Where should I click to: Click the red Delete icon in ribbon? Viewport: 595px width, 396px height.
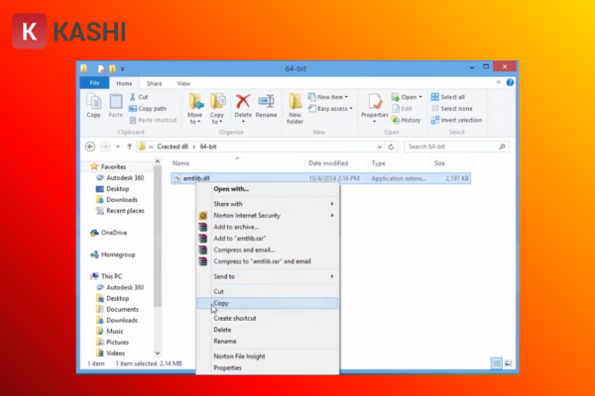[243, 101]
